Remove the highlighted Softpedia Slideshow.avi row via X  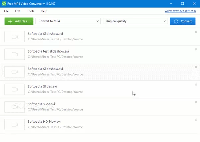[196, 67]
